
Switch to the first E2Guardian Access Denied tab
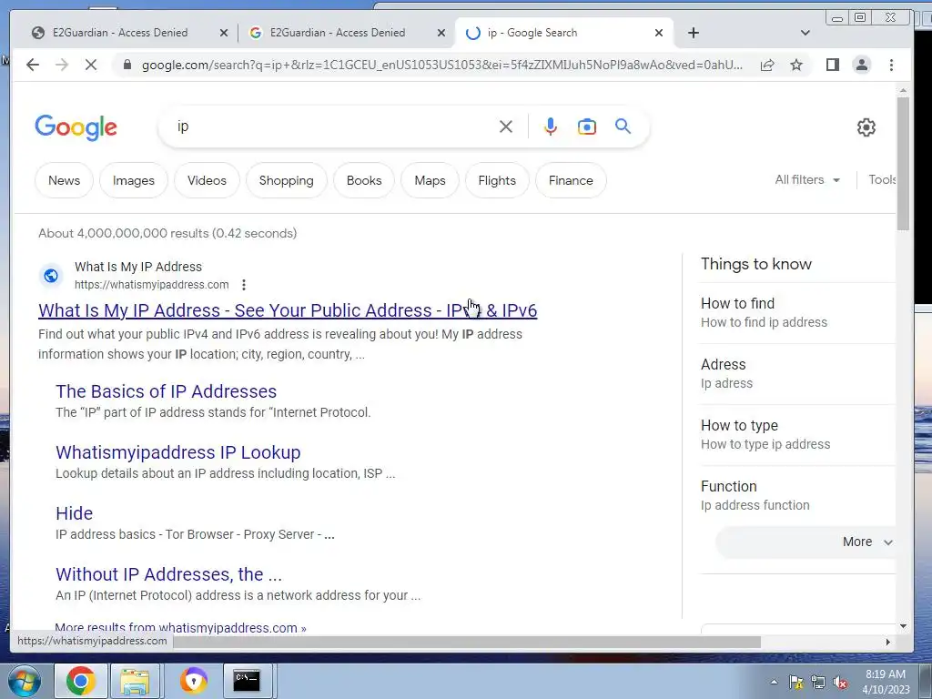(120, 33)
